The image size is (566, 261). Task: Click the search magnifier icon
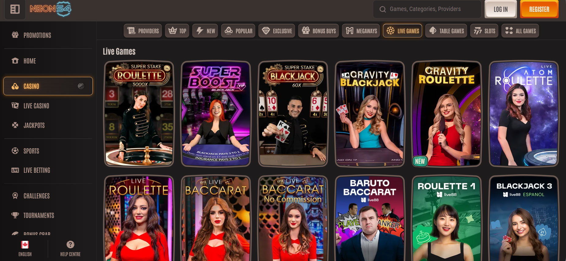click(383, 9)
